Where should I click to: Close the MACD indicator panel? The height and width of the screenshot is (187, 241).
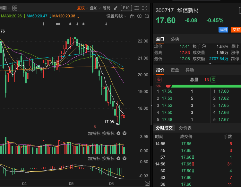(x=125, y=158)
